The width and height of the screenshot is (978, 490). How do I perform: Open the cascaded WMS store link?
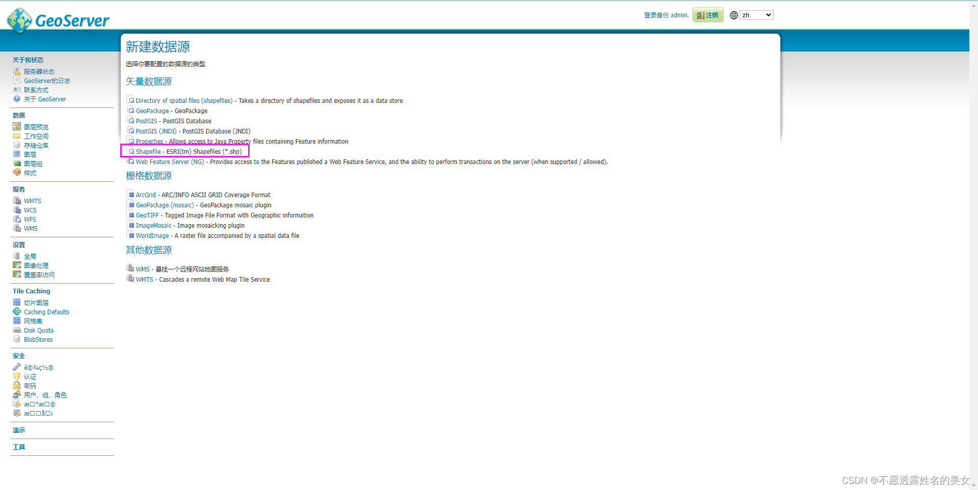pyautogui.click(x=143, y=269)
